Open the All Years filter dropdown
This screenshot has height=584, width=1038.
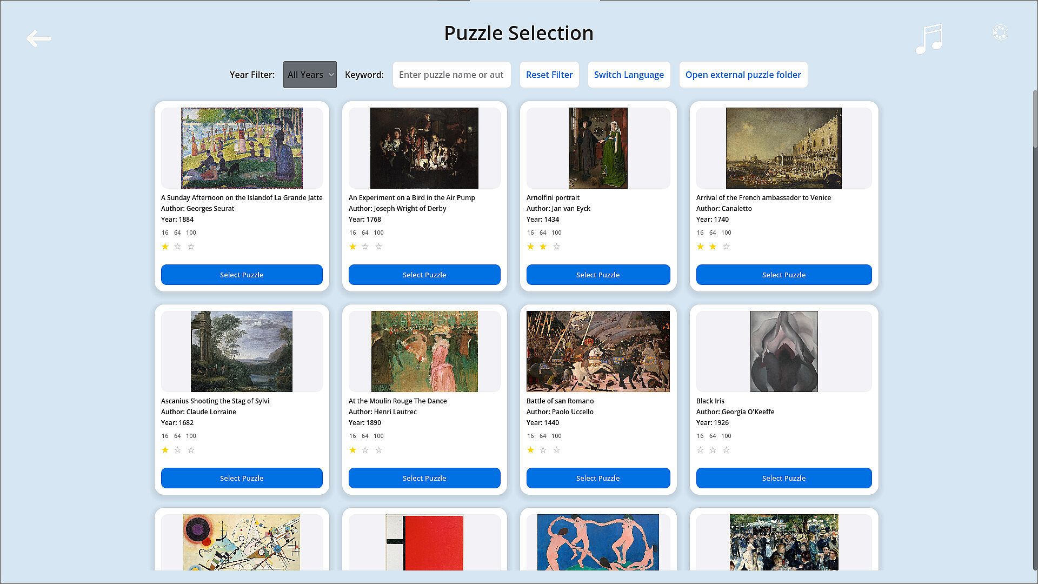(310, 75)
